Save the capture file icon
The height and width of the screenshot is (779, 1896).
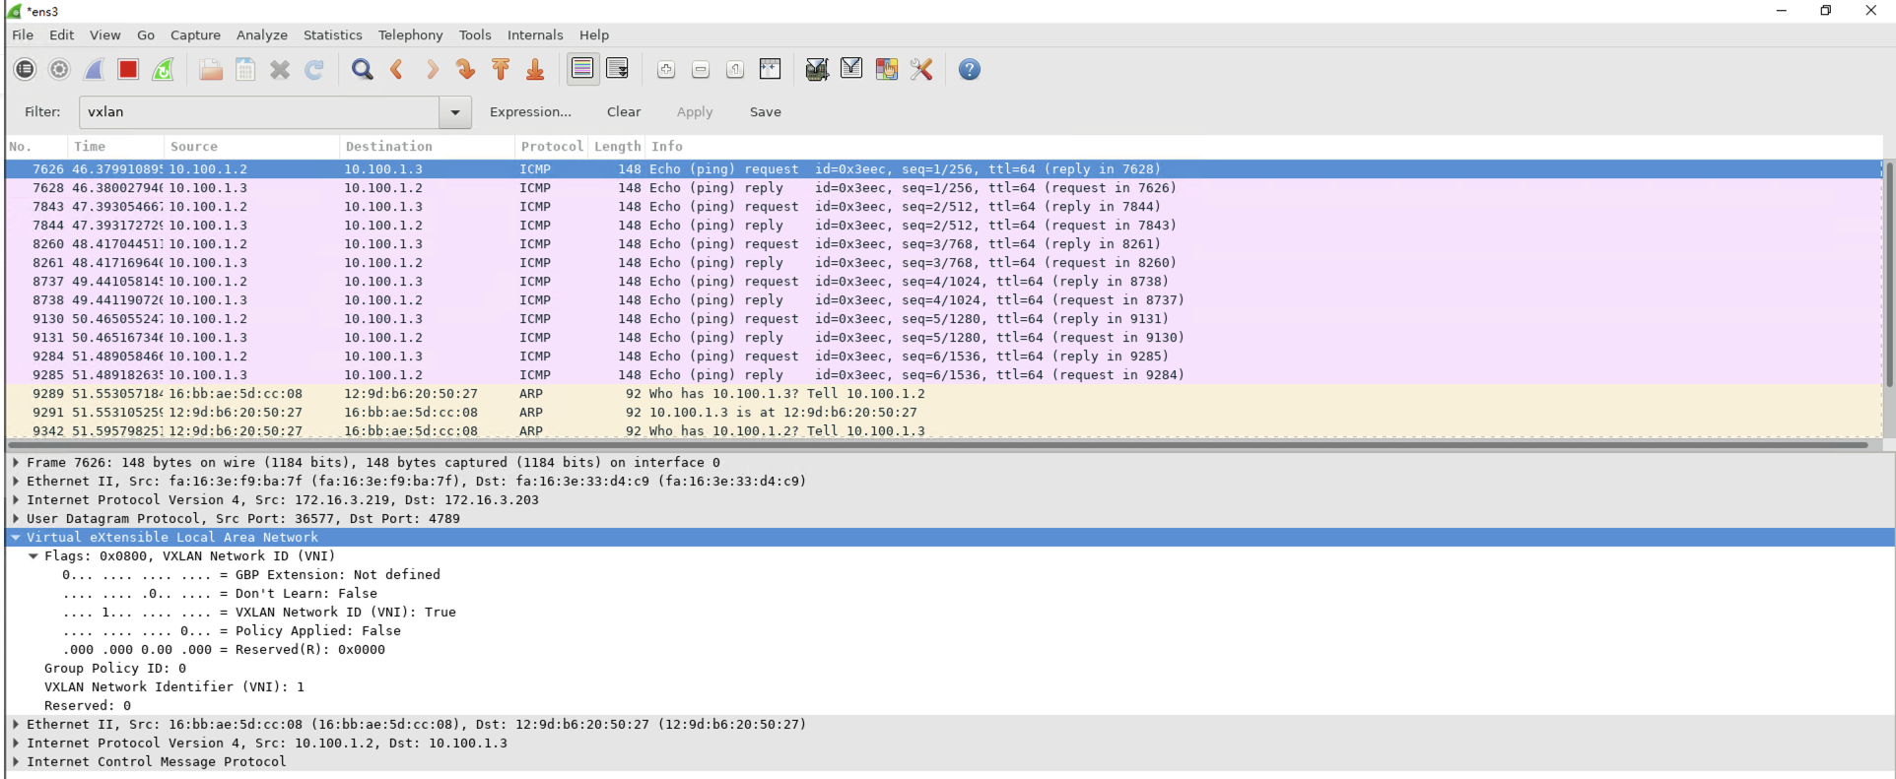point(245,69)
